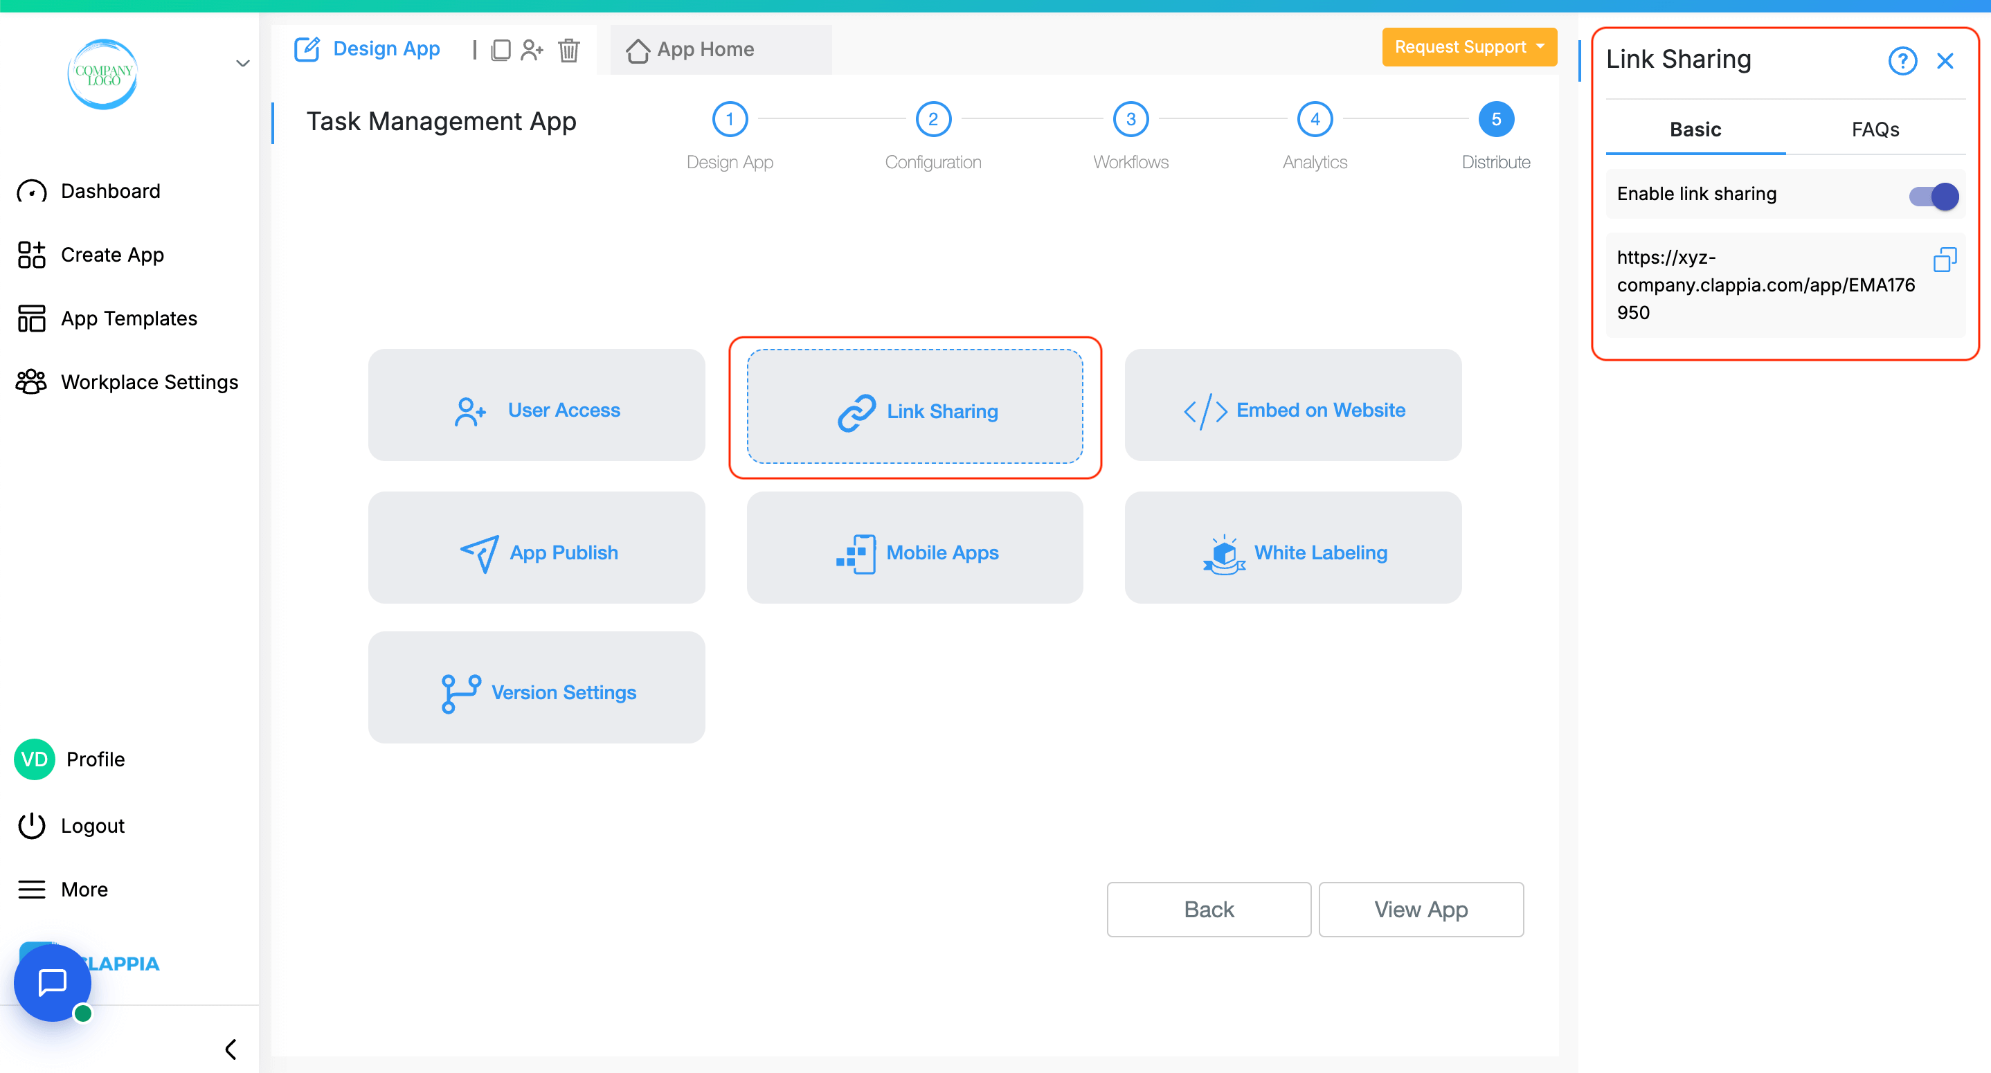Screen dimensions: 1991x1073
Task: Toggle Enable link sharing switch
Action: click(x=1934, y=197)
